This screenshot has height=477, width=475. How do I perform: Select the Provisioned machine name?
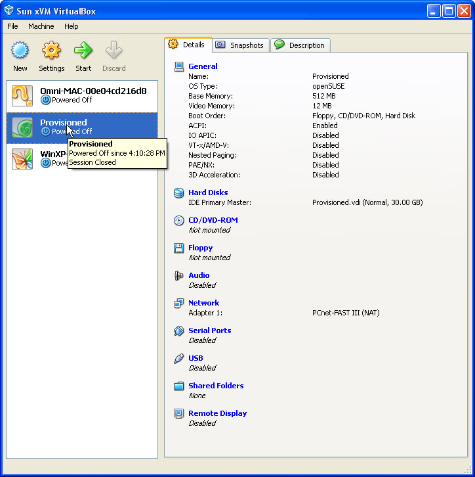tap(64, 122)
